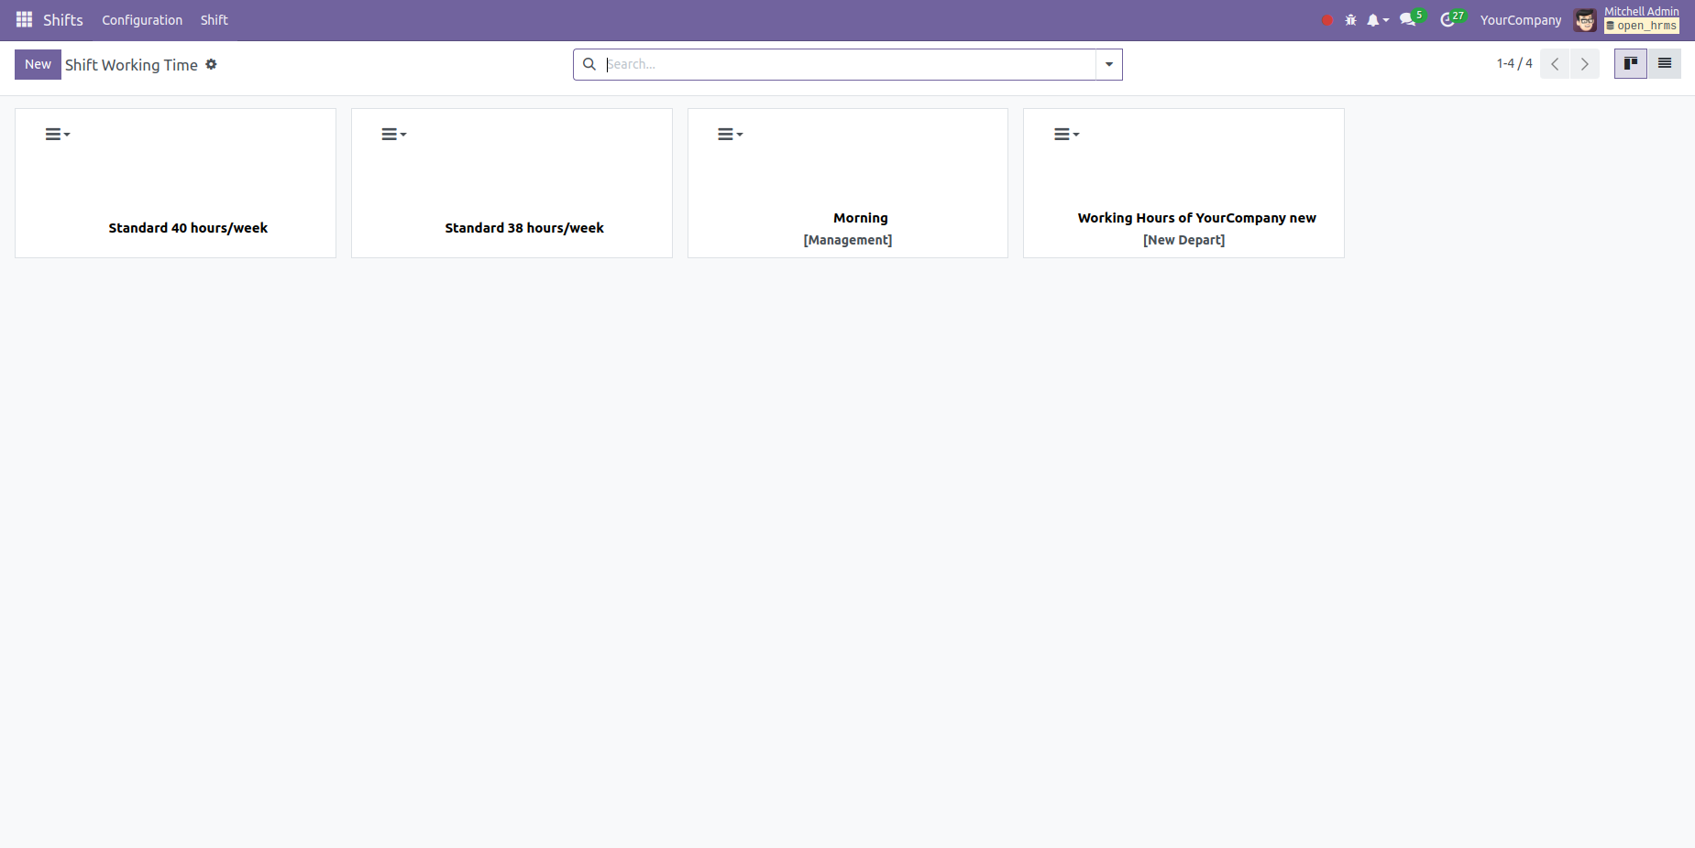Image resolution: width=1695 pixels, height=848 pixels.
Task: Open the Morning card options menu
Action: [730, 135]
